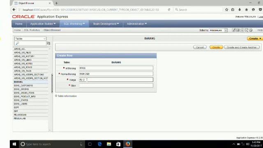Close the Object Browser tab
The height and width of the screenshot is (148, 263).
point(50,3)
